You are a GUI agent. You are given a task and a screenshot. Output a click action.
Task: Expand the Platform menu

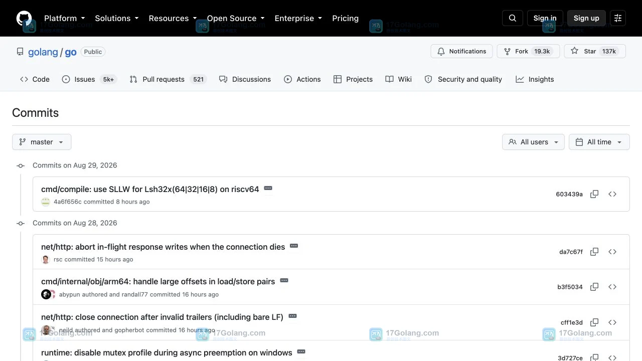coord(65,18)
